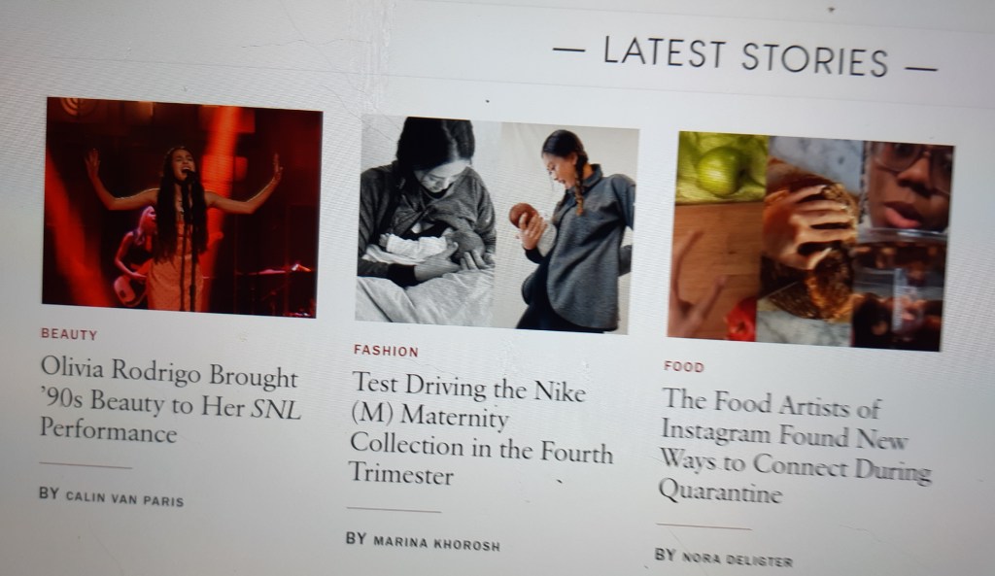Click the green apples image

722,168
